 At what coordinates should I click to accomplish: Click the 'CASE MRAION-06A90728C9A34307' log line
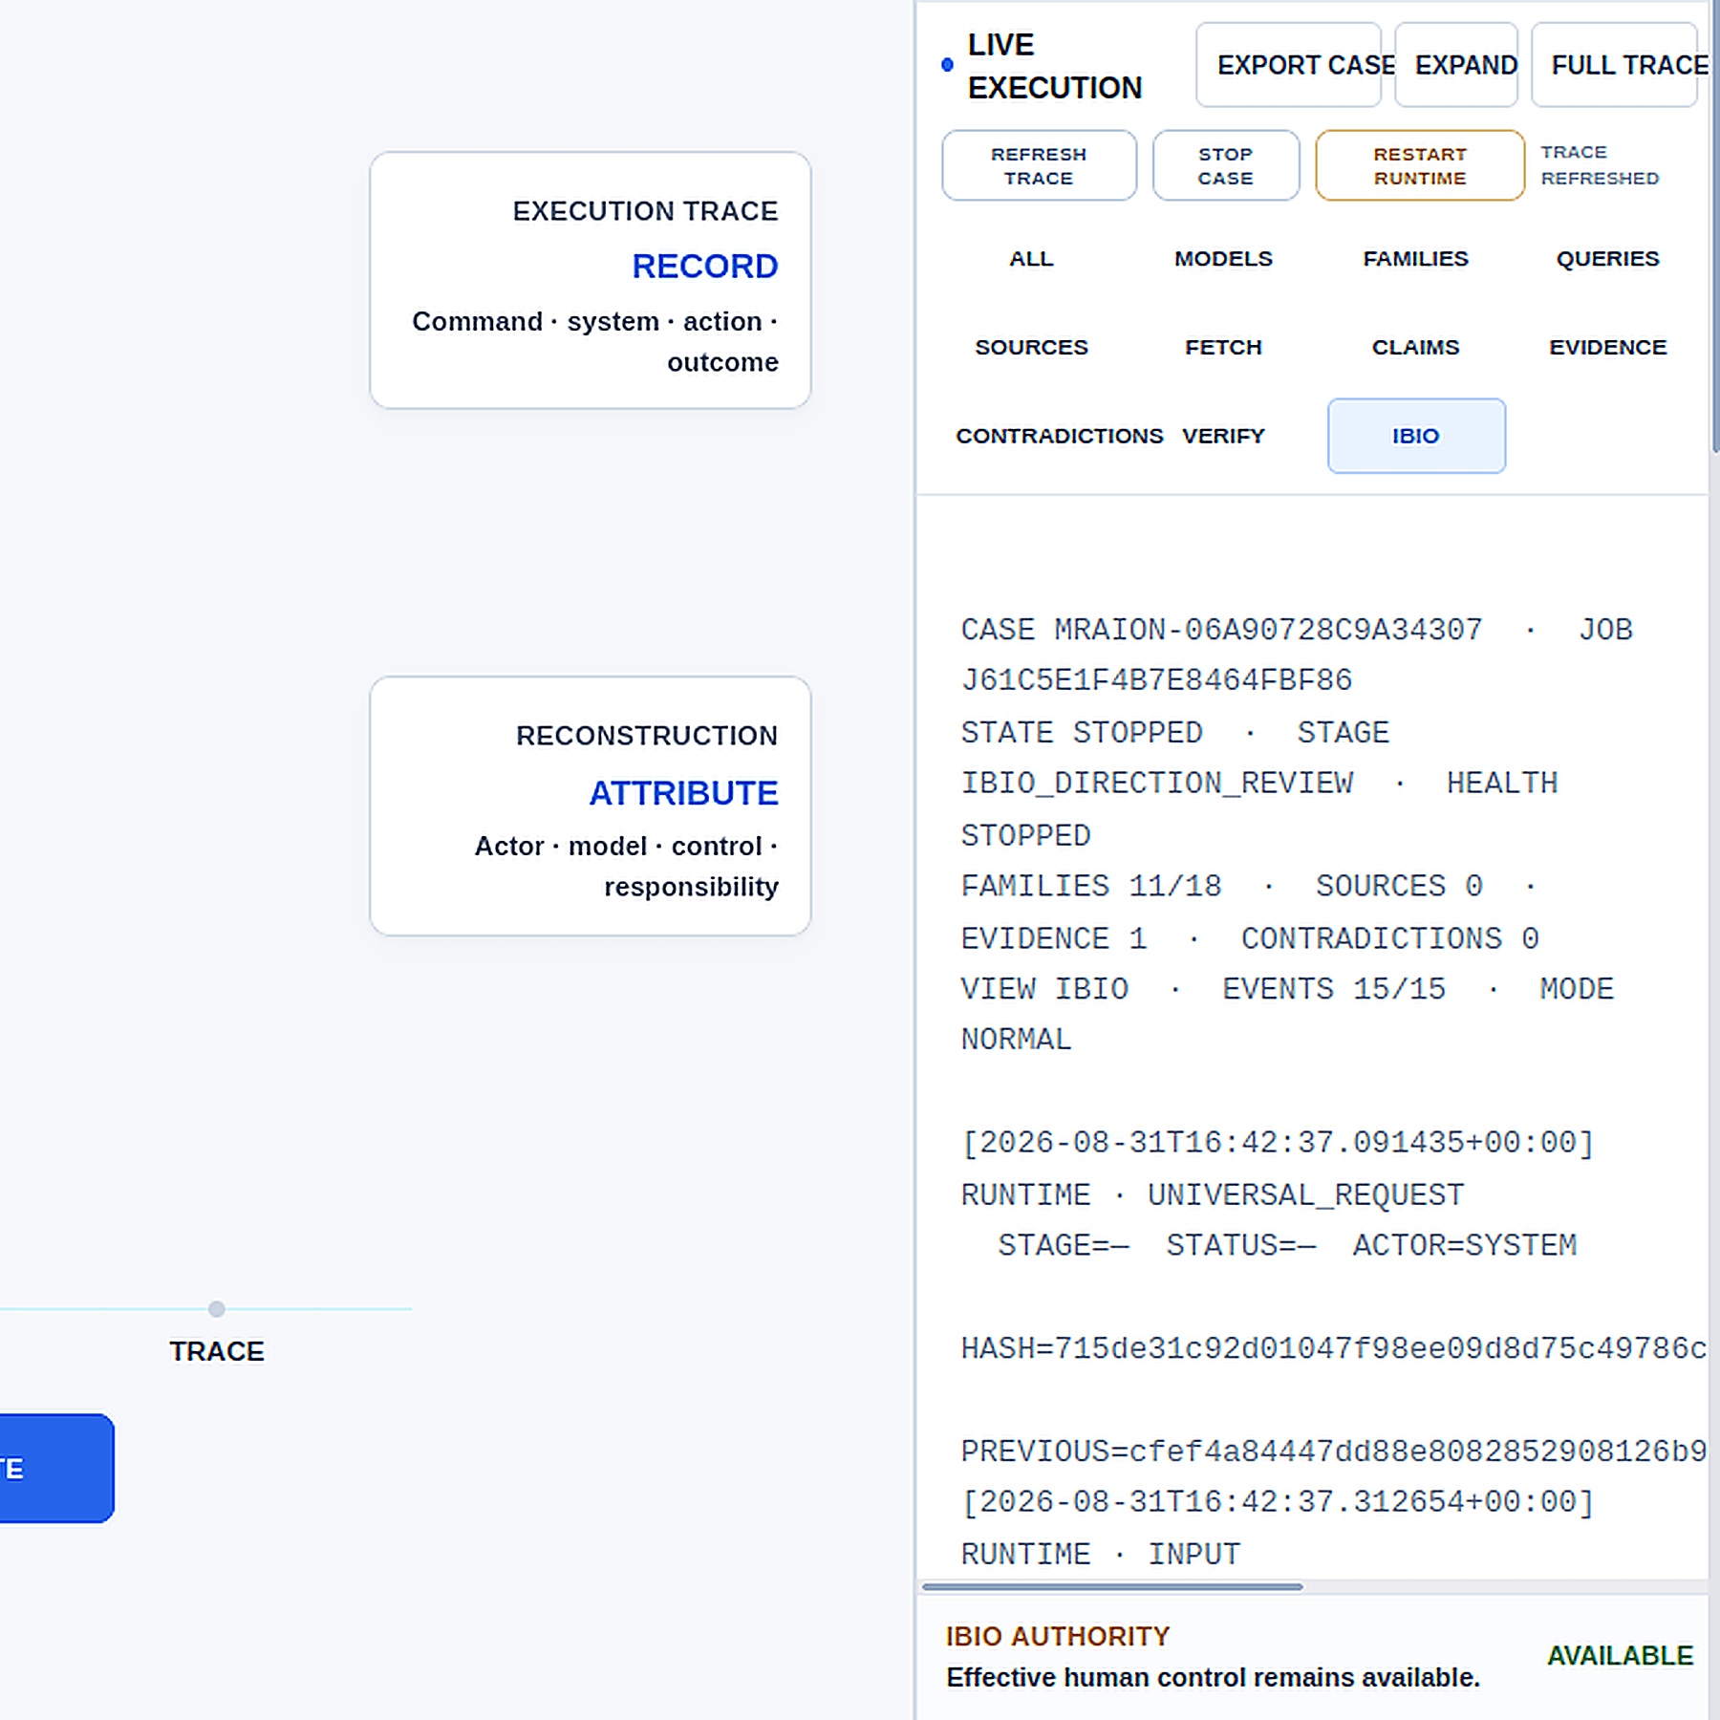point(1222,631)
